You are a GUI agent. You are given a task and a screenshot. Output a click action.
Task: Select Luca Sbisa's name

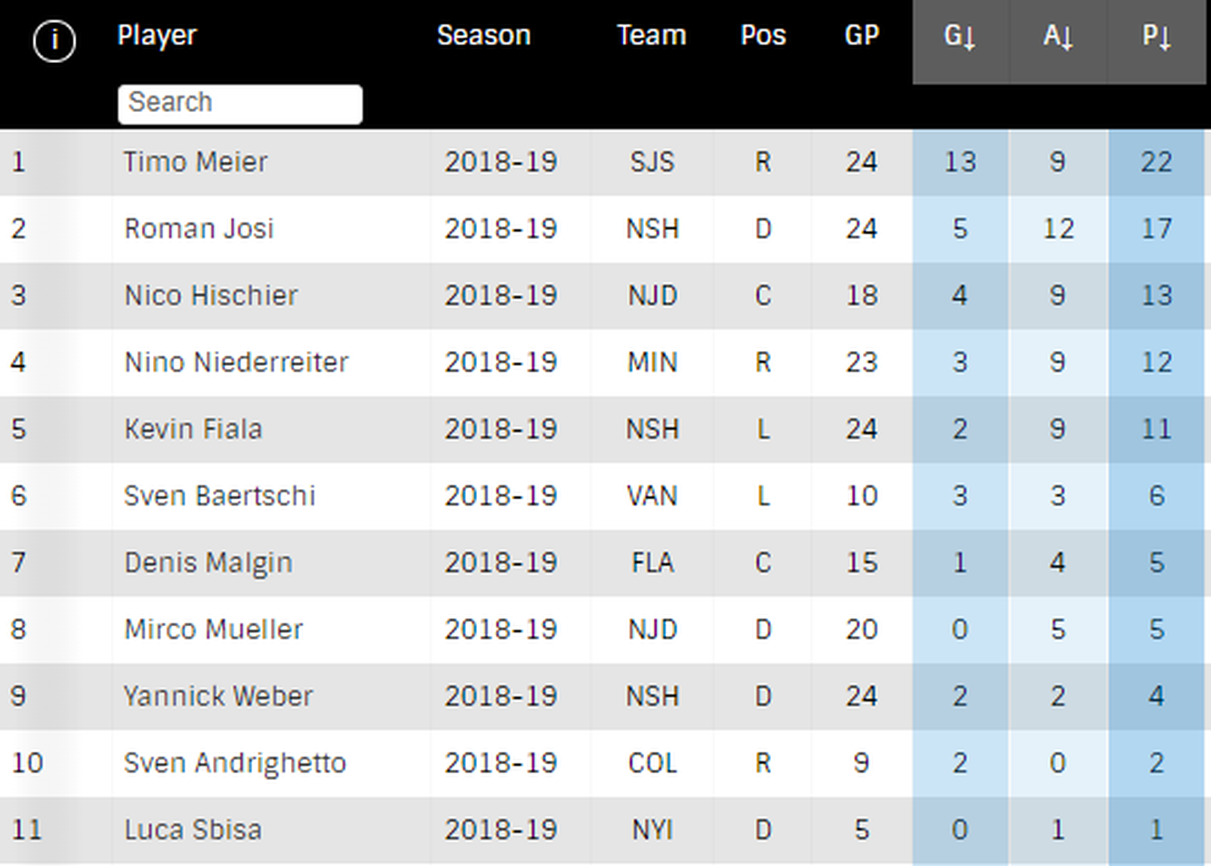[192, 830]
